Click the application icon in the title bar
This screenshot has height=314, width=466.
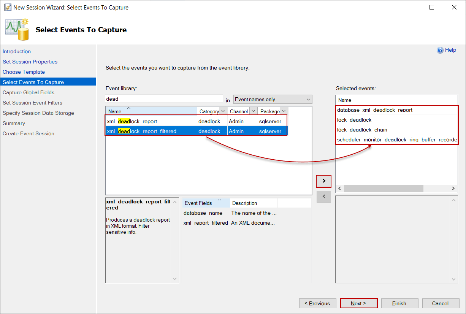[7, 7]
